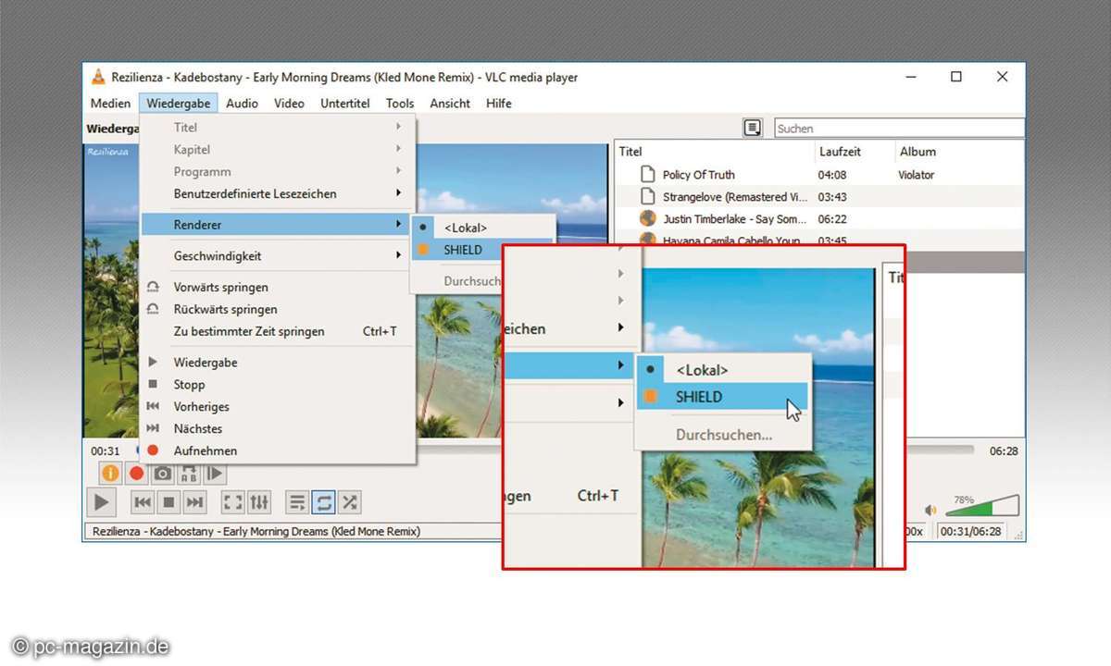Toggle shuffle playback with the crossed-arrows button
The height and width of the screenshot is (666, 1111).
pyautogui.click(x=349, y=502)
